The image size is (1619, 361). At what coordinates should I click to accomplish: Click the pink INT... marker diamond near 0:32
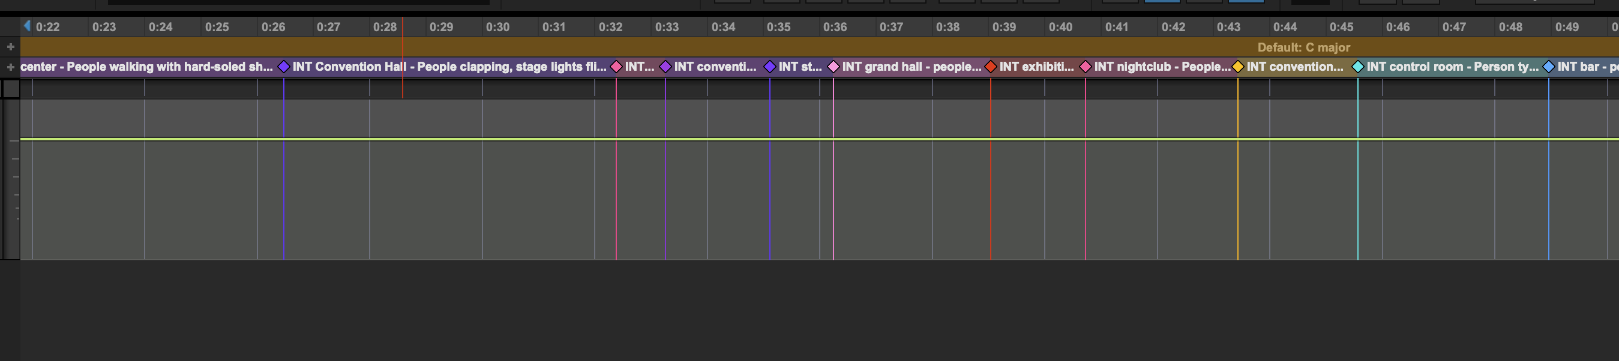pos(616,67)
